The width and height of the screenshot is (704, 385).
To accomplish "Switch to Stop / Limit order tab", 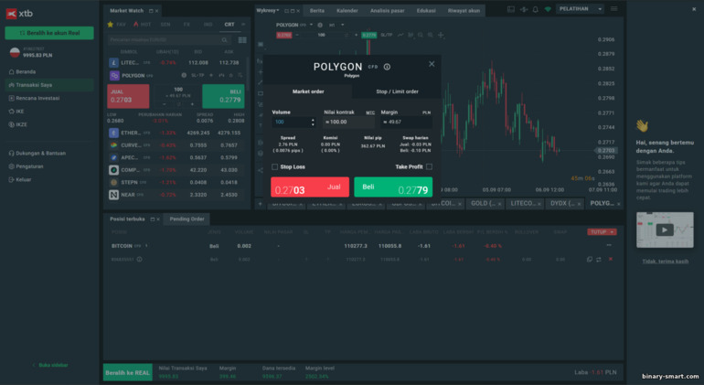I will (x=396, y=91).
